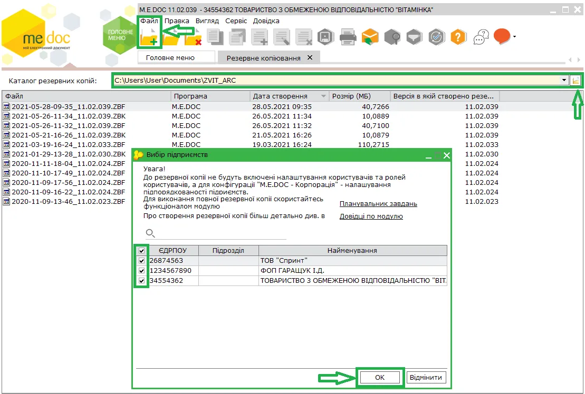Viewport: 585px width, 394px height.
Task: Confirm with the OK button
Action: tap(379, 377)
